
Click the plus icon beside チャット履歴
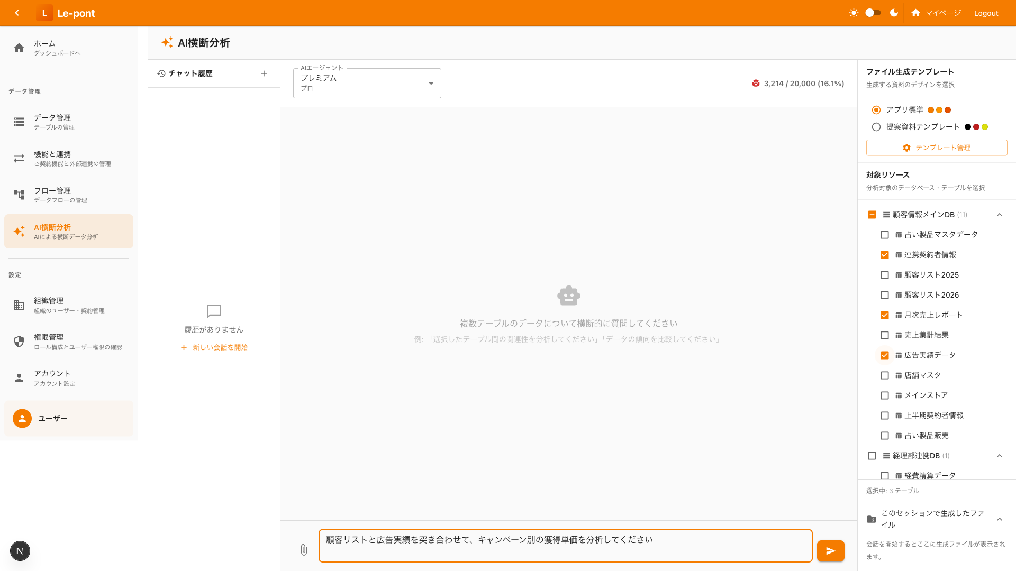pos(264,73)
